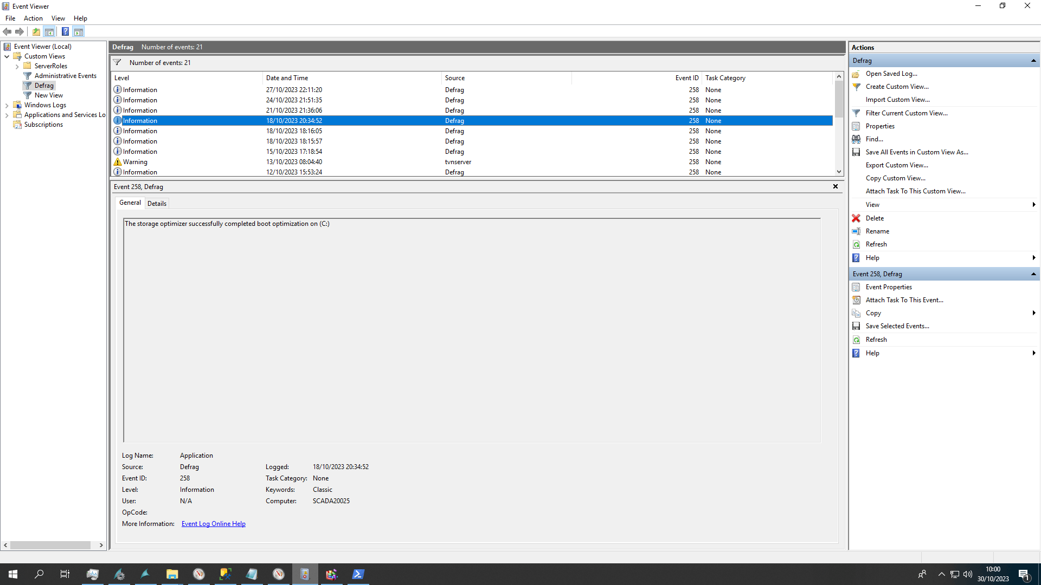Collapse the Custom Views tree node
Image resolution: width=1041 pixels, height=585 pixels.
[x=7, y=56]
